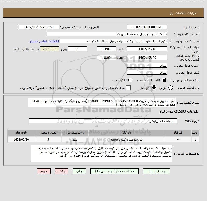The height and width of the screenshot is (201, 207).
Task: Click the deadline time field 13:00
Action: click(106, 49)
